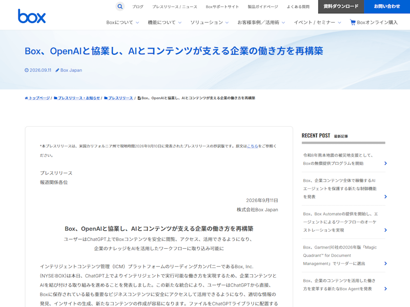
Task: Expand the お客様事例／活用術 menu
Action: [x=261, y=23]
